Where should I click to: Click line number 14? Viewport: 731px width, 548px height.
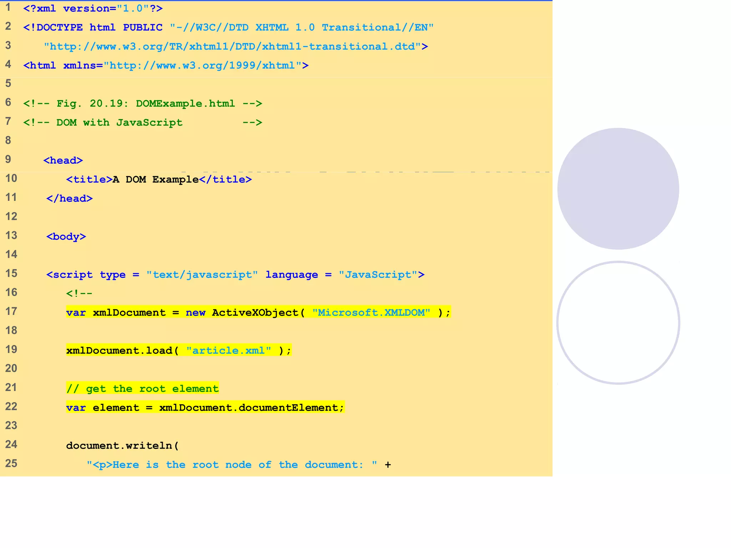tap(11, 254)
